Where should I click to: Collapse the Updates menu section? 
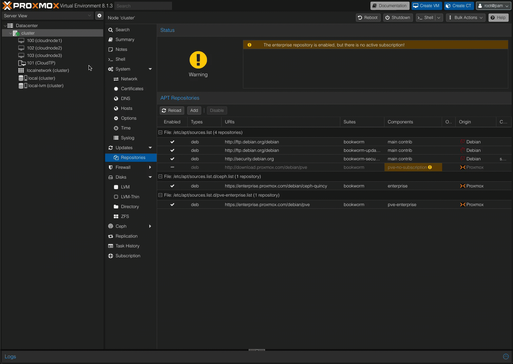coord(150,148)
